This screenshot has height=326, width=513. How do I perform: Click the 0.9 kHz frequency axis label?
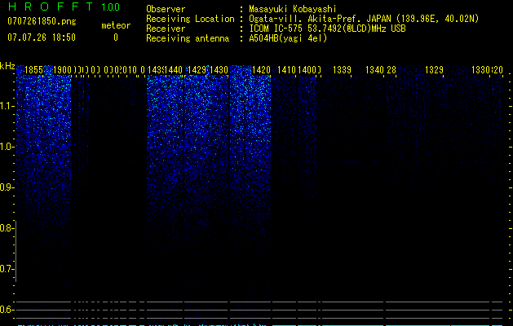pos(7,187)
